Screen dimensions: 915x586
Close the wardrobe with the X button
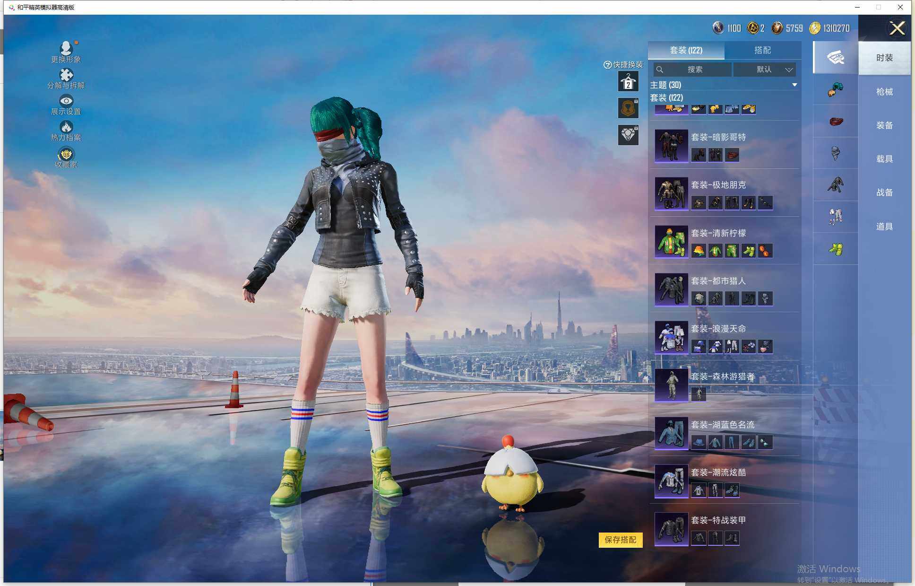pyautogui.click(x=897, y=28)
